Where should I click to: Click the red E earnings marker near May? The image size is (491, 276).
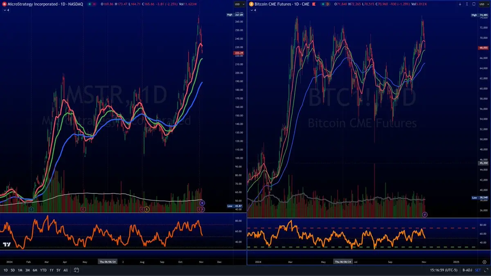[83, 209]
